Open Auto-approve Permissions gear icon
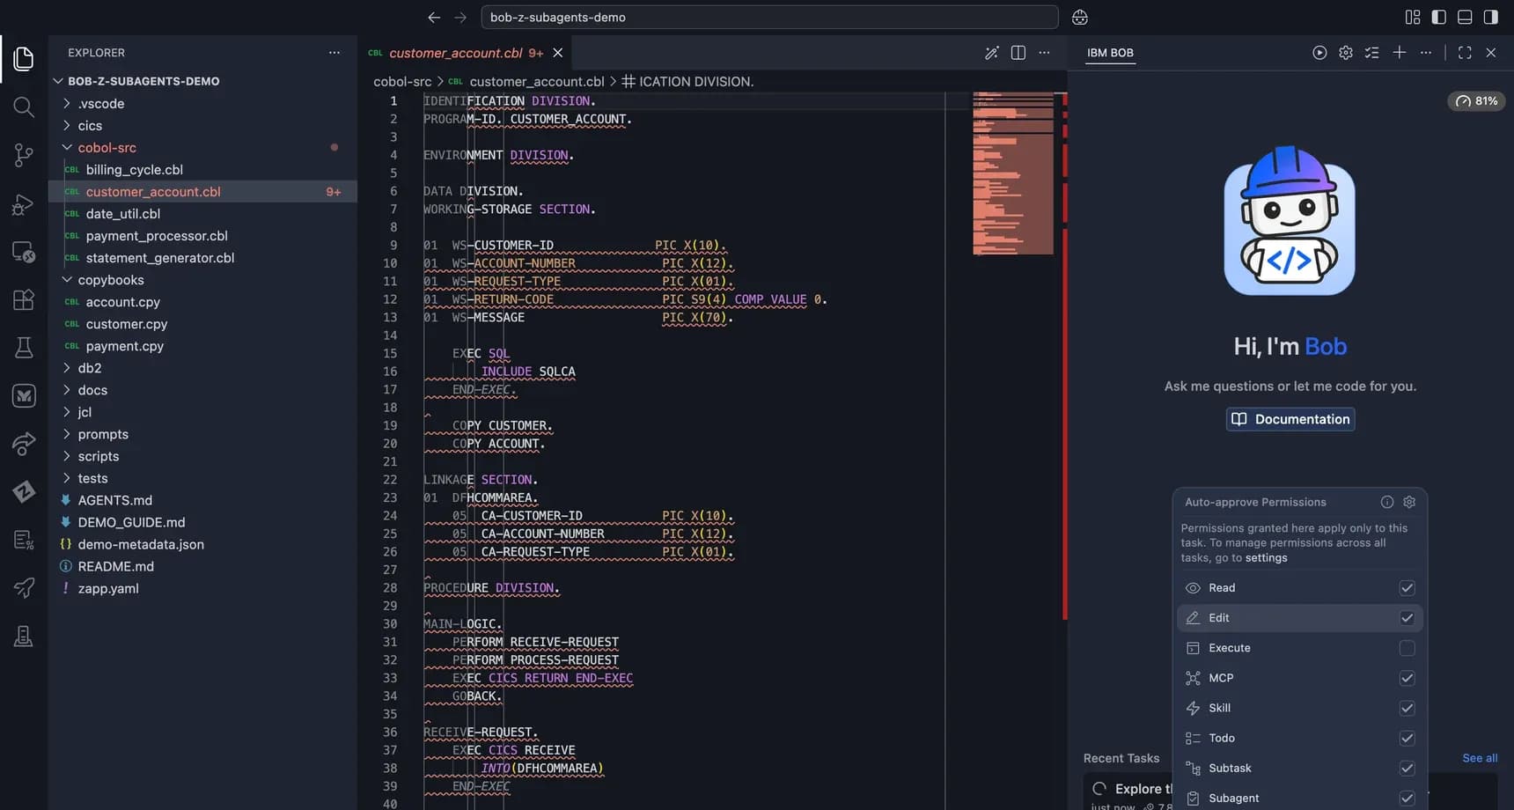The image size is (1514, 810). [1409, 502]
